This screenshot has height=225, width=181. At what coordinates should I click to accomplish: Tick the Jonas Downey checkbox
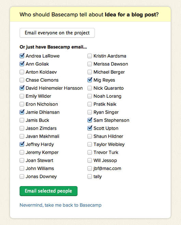[22, 177]
